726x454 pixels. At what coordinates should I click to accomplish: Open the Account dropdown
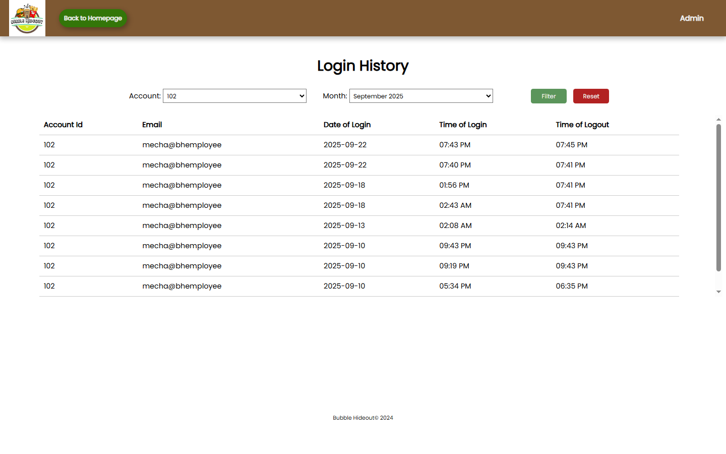[234, 96]
